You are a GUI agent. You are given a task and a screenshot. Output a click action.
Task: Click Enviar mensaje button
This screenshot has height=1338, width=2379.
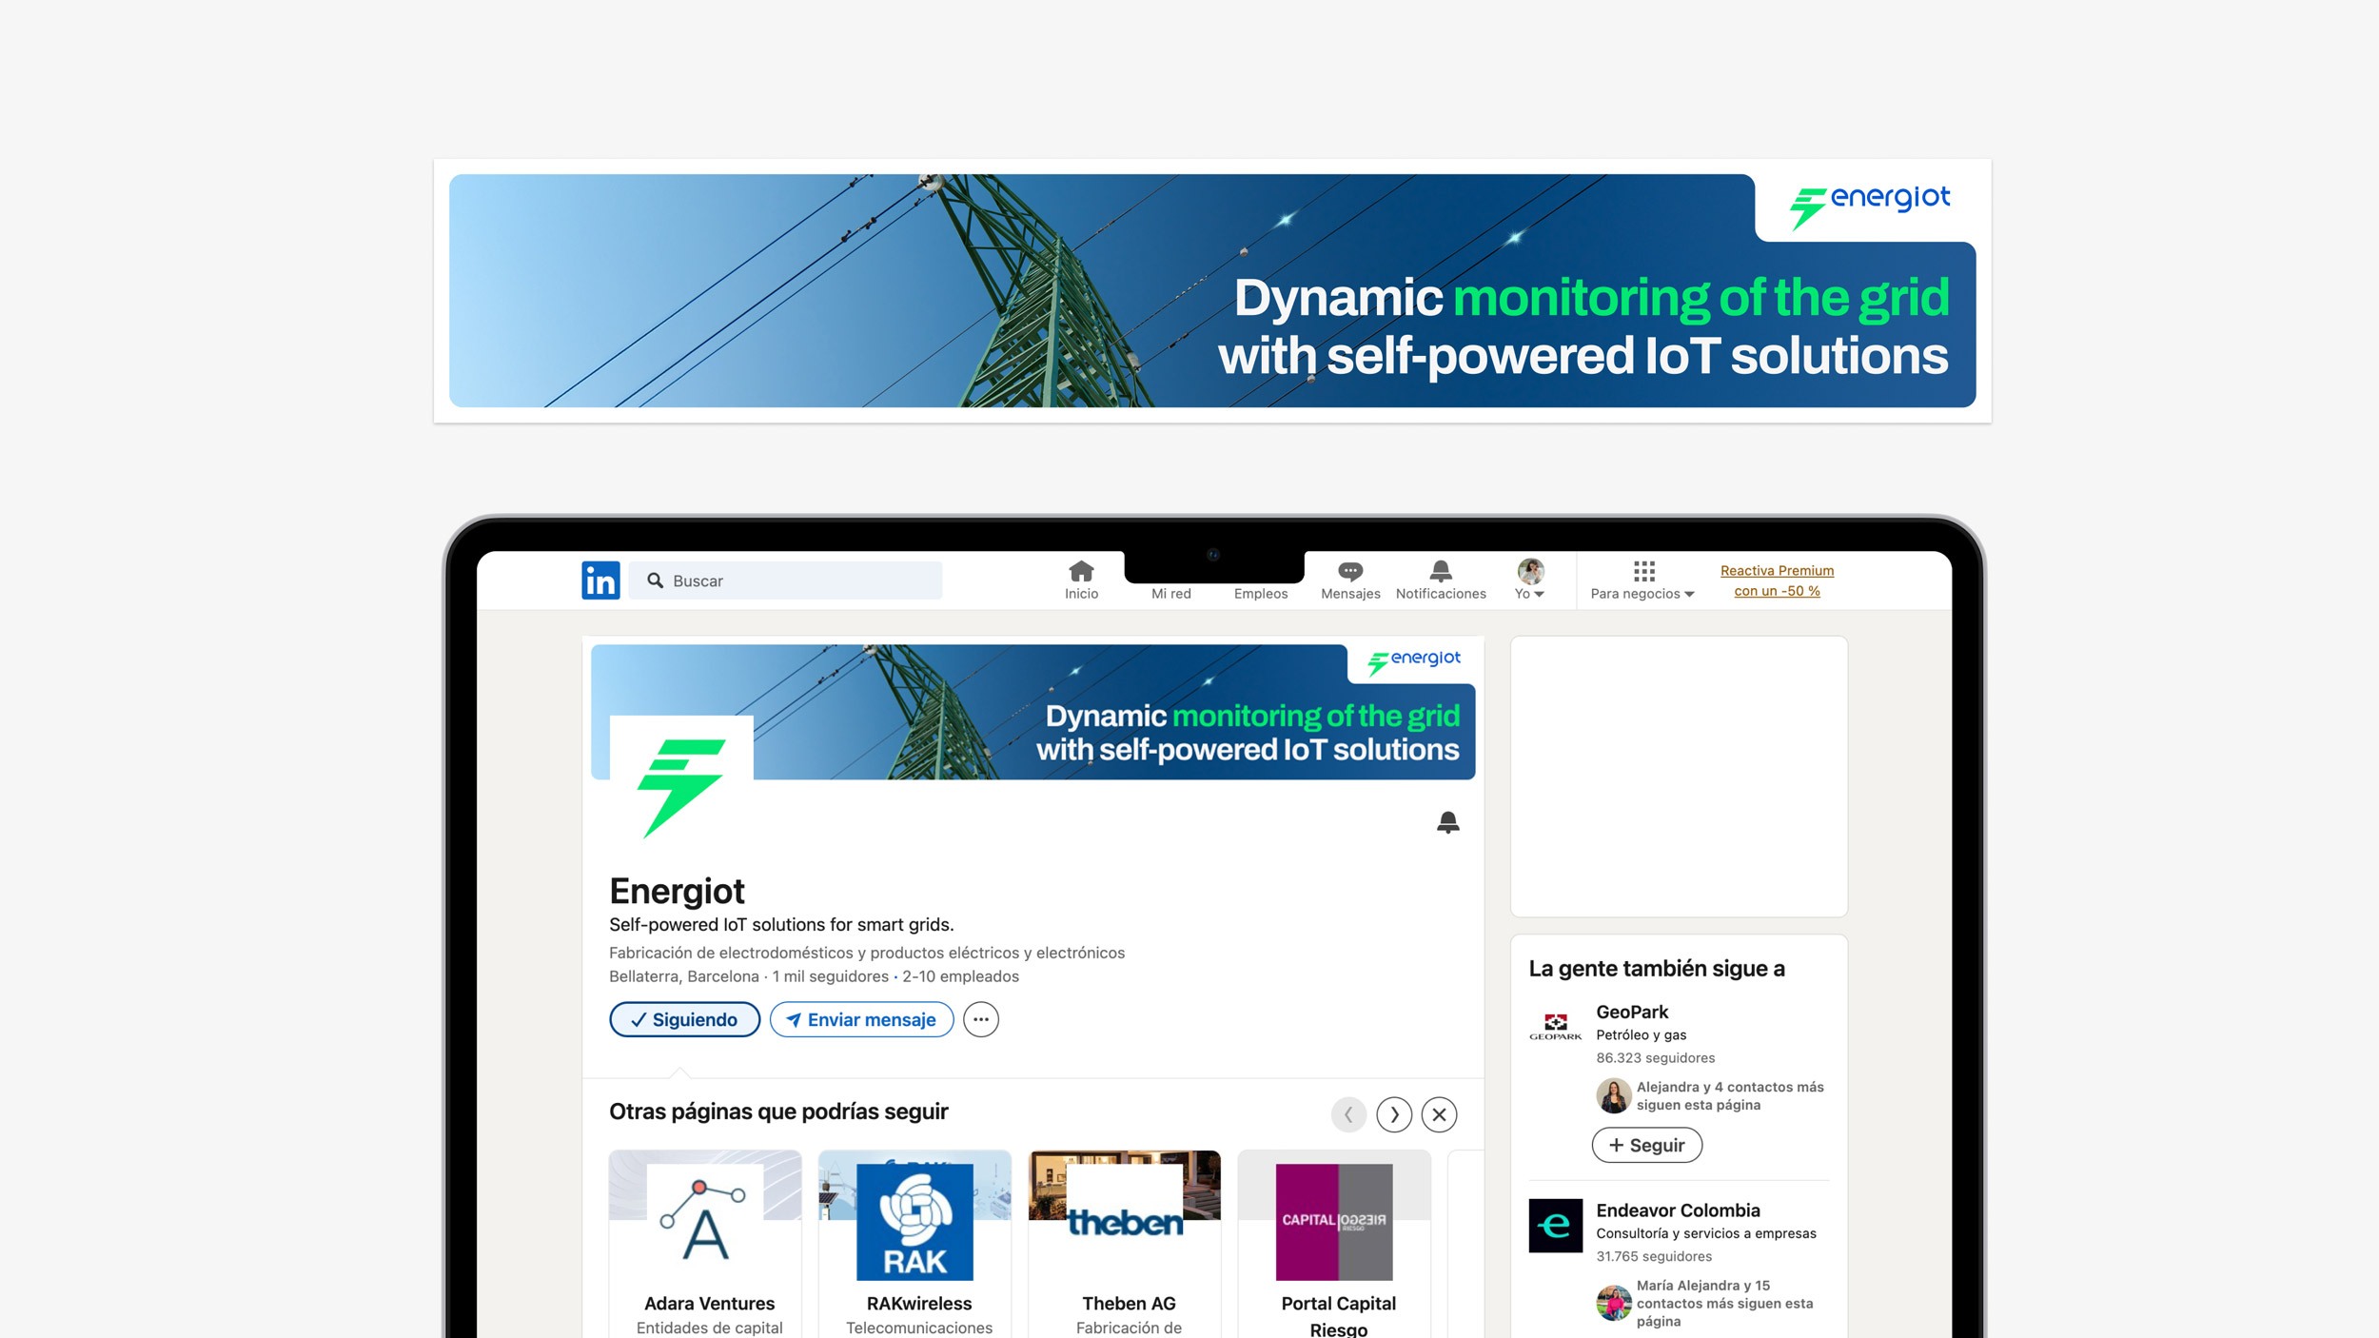862,1019
